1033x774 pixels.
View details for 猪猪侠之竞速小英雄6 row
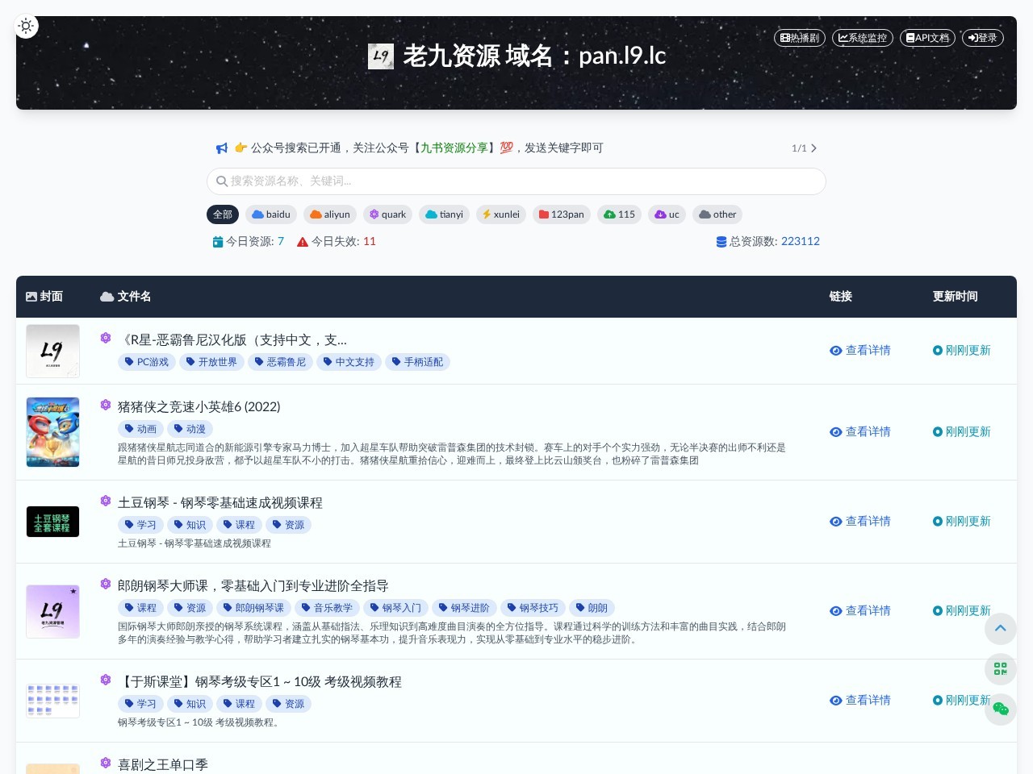tap(860, 432)
